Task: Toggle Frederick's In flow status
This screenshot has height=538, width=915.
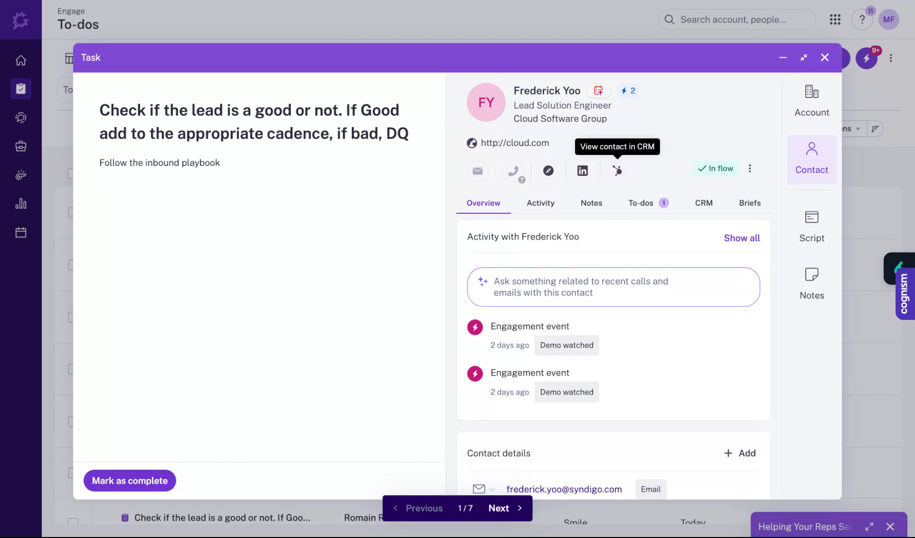Action: [715, 168]
